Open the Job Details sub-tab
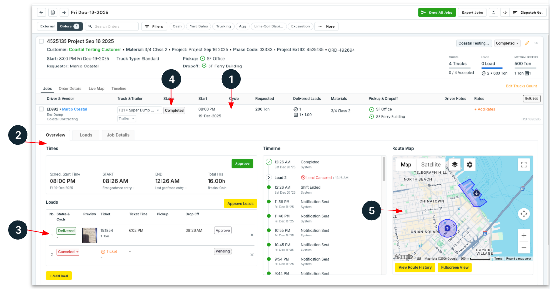 point(118,135)
